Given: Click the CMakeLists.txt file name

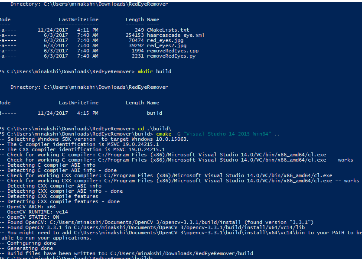Looking at the screenshot, I should pos(168,30).
